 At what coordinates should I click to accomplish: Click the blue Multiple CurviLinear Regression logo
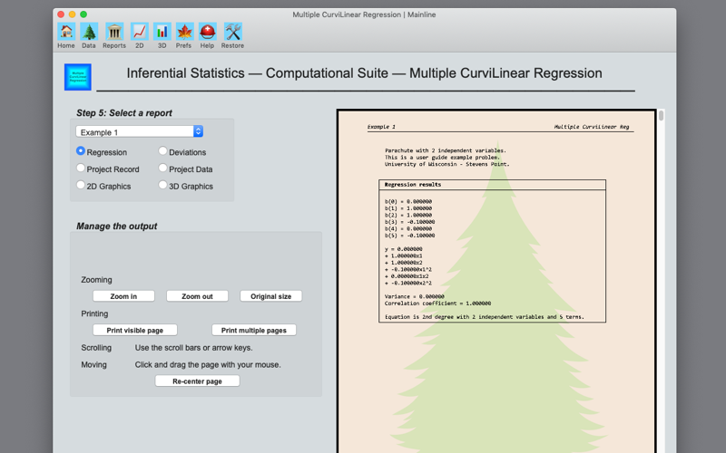tap(78, 77)
